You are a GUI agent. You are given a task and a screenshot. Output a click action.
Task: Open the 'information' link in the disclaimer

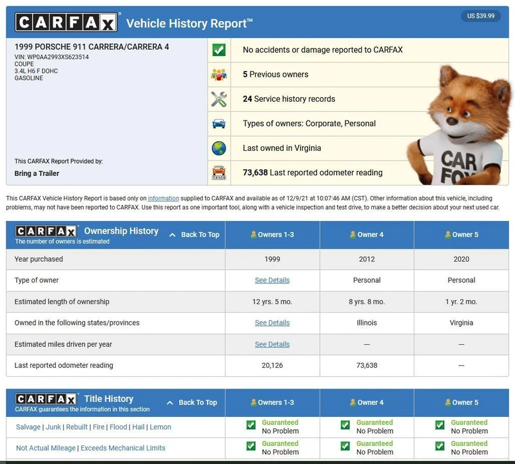click(x=163, y=198)
